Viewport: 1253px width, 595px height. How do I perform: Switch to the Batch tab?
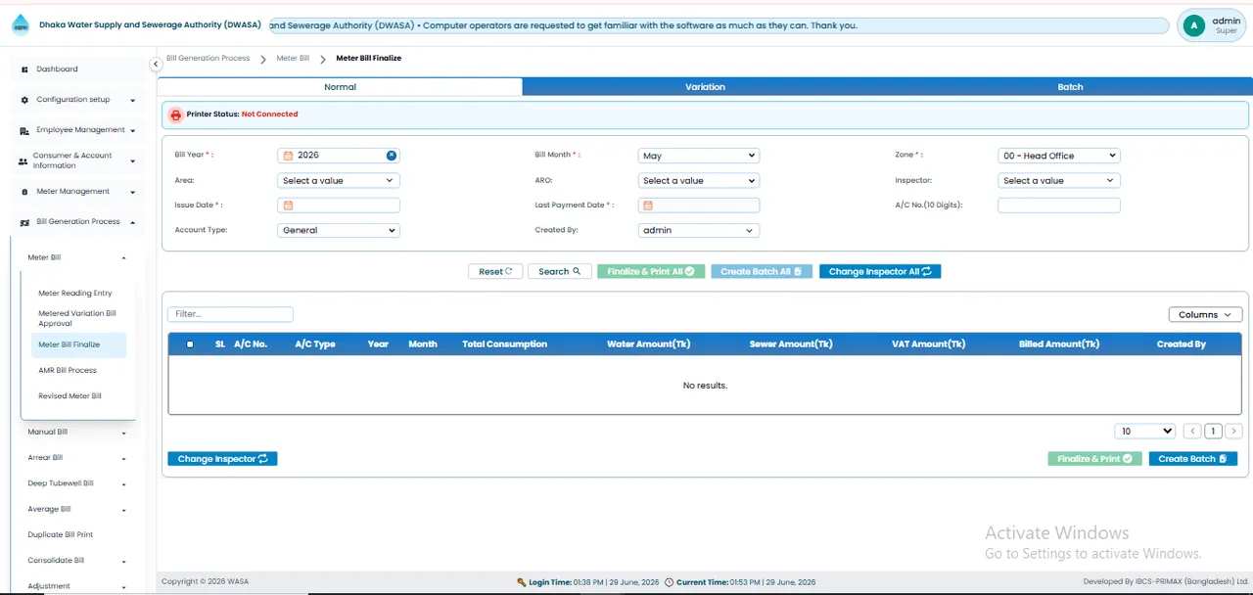click(1070, 87)
